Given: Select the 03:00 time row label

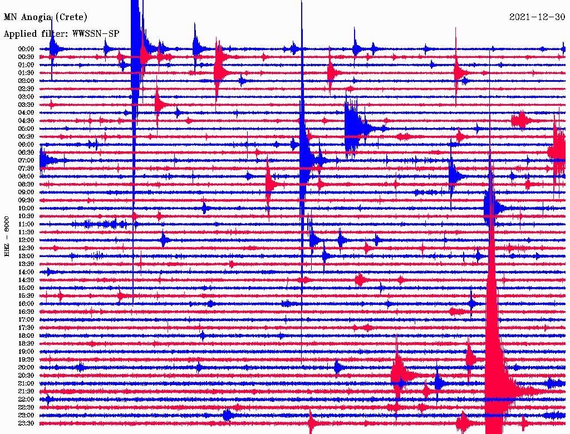Looking at the screenshot, I should click(x=26, y=97).
